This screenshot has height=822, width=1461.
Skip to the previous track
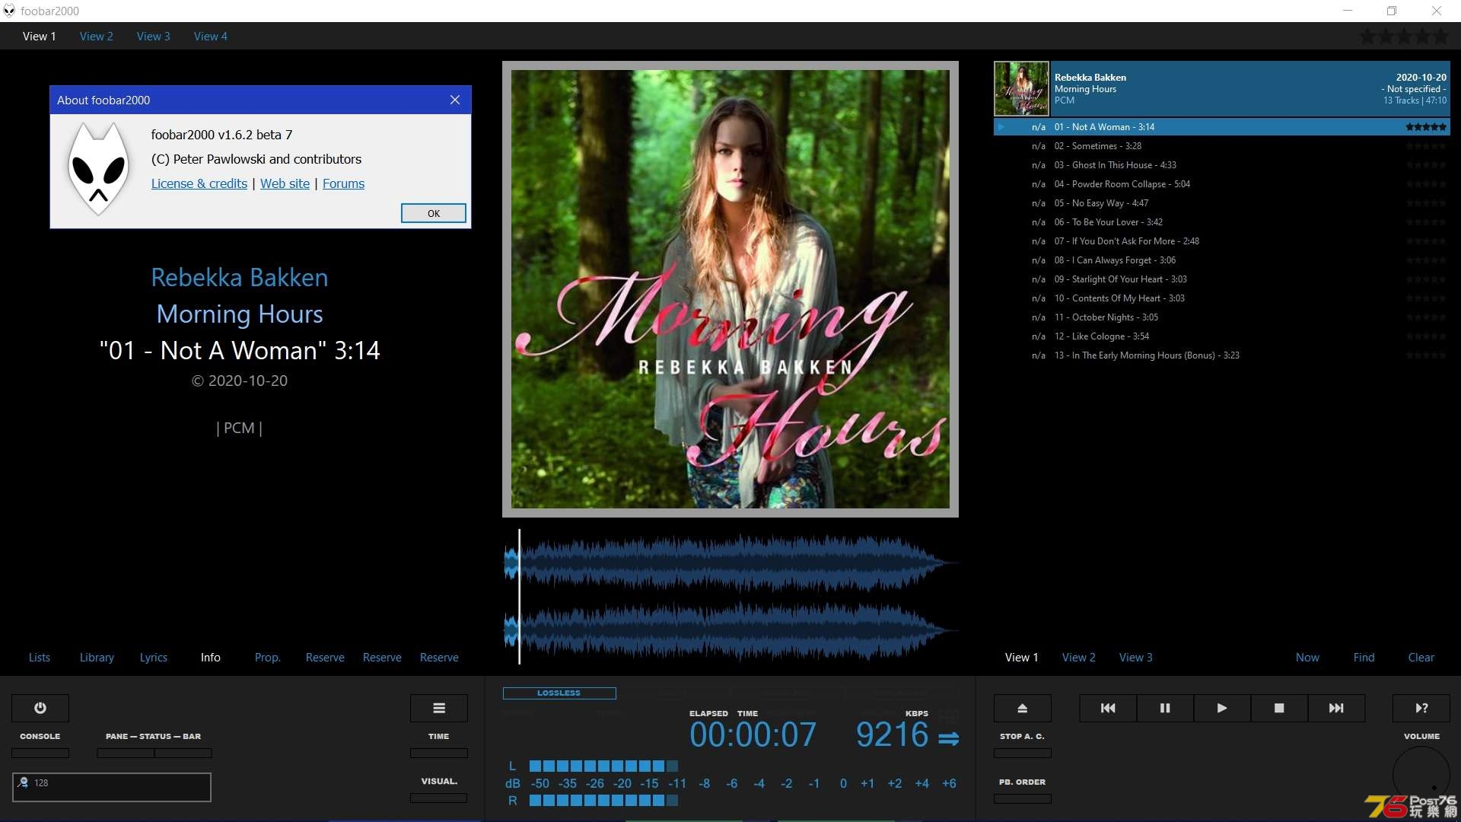point(1108,708)
